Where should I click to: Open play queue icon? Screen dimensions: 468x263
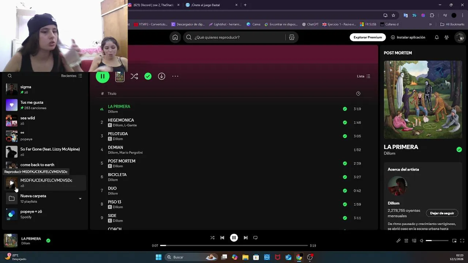pyautogui.click(x=406, y=241)
